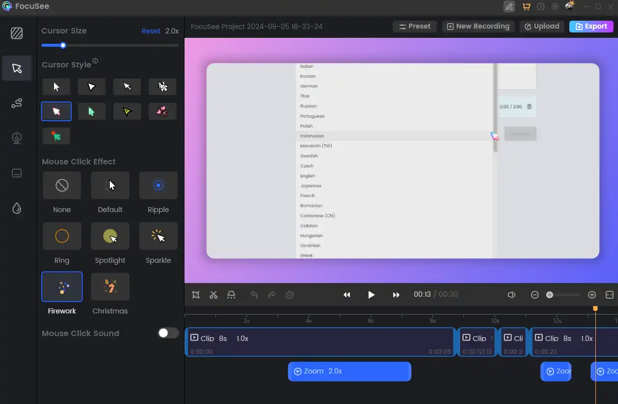Click the 6s mark on timeline ruler

[371, 320]
